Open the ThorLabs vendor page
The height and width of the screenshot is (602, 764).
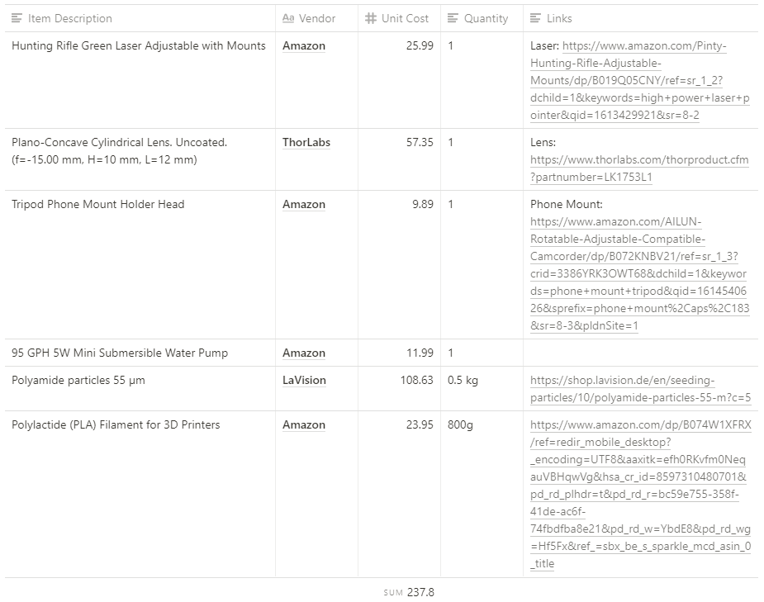pos(306,143)
